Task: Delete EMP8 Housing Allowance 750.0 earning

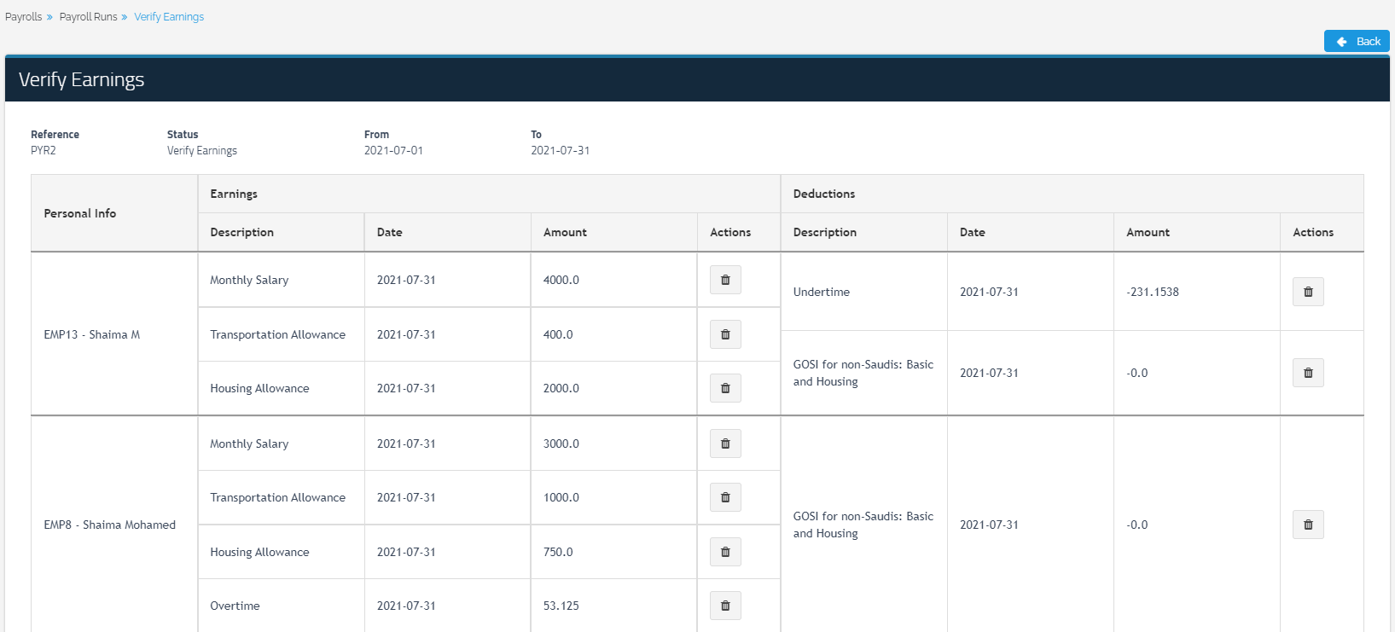Action: [725, 552]
